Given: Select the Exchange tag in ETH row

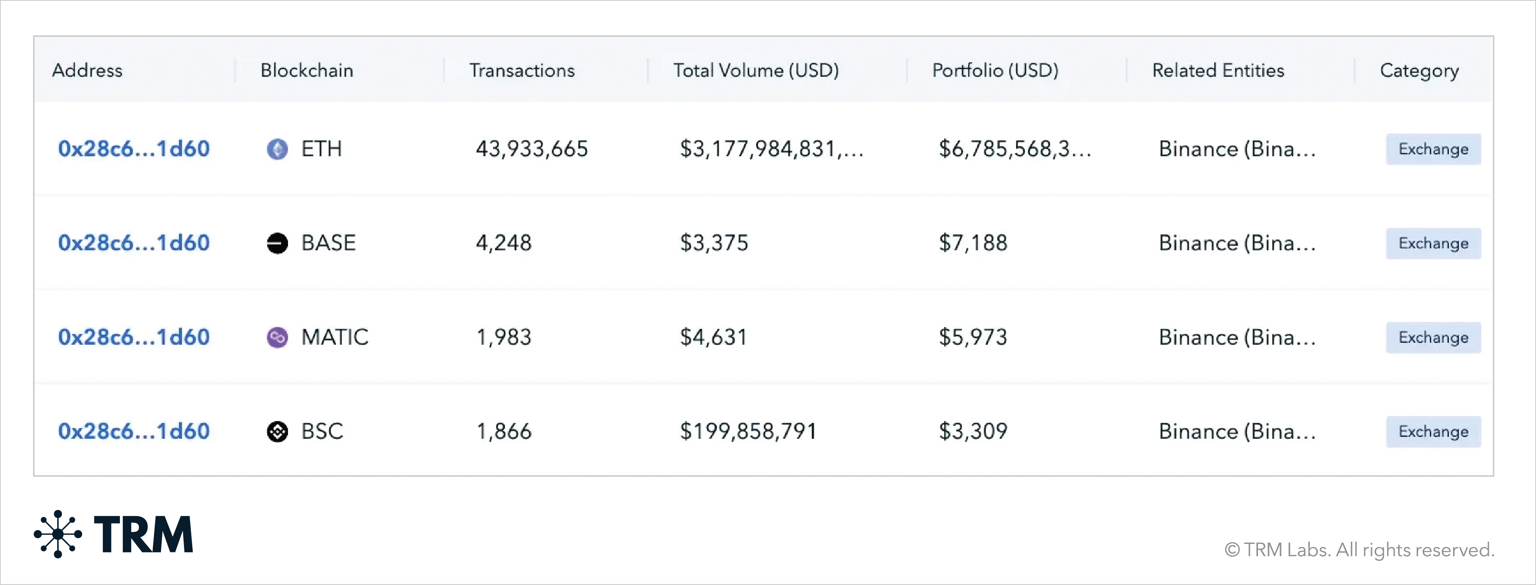Looking at the screenshot, I should coord(1433,149).
